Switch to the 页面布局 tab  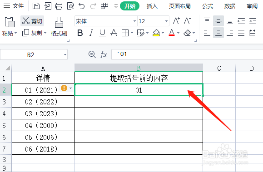point(179,6)
